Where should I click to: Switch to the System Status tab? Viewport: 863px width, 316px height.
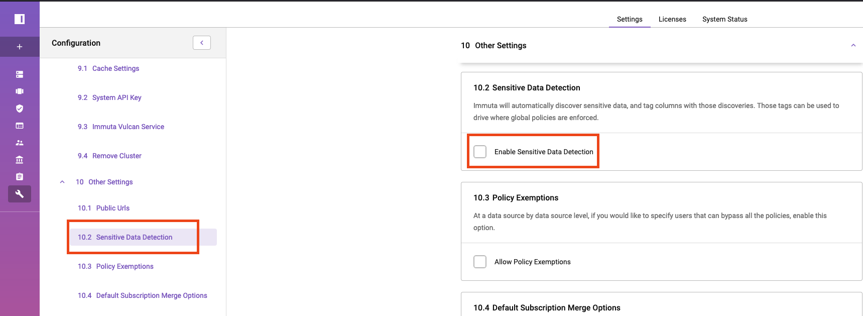tap(724, 19)
